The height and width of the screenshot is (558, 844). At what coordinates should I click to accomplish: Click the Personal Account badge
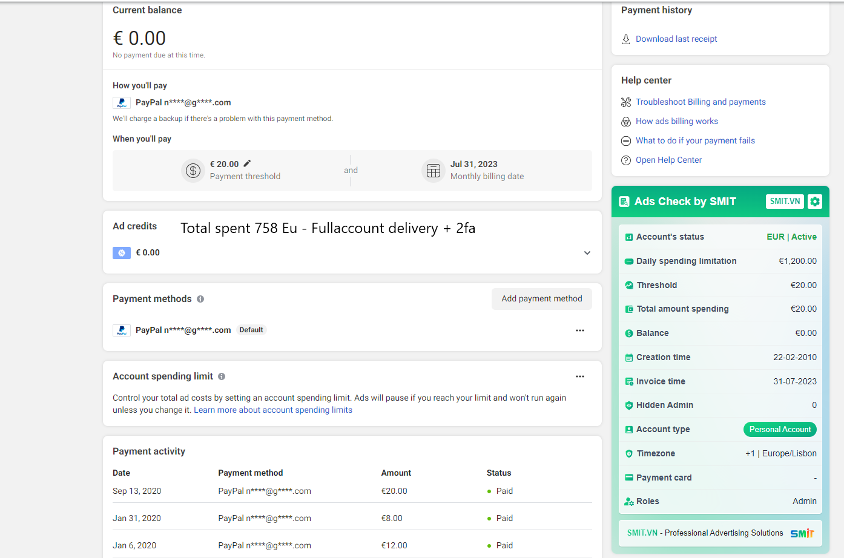780,429
